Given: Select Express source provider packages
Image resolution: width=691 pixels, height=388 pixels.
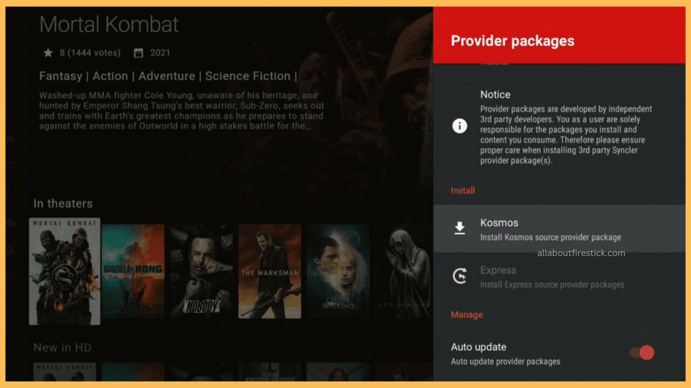Looking at the screenshot, I should [x=559, y=276].
